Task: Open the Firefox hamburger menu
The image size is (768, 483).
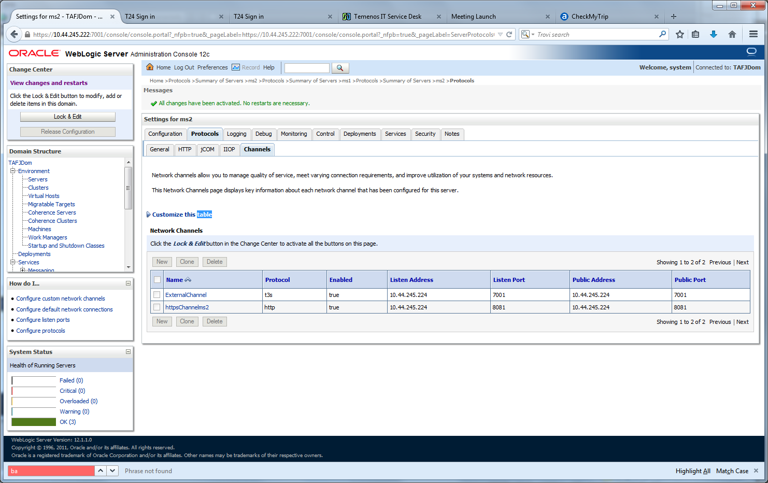Action: [x=753, y=34]
